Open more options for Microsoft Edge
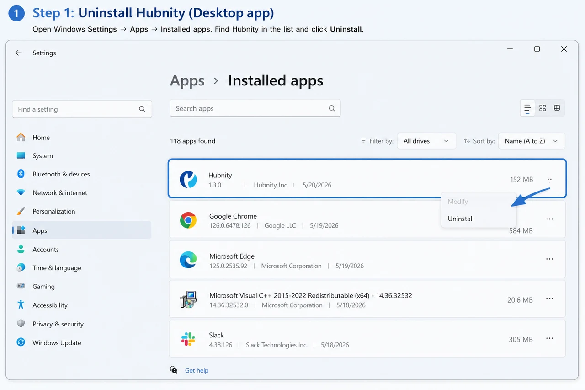 click(x=549, y=259)
